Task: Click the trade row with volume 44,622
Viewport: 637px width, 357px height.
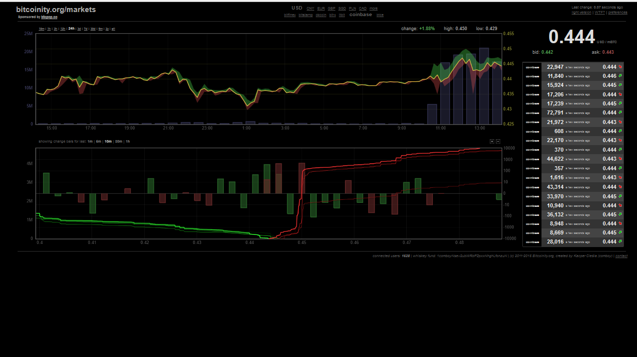Action: click(573, 159)
